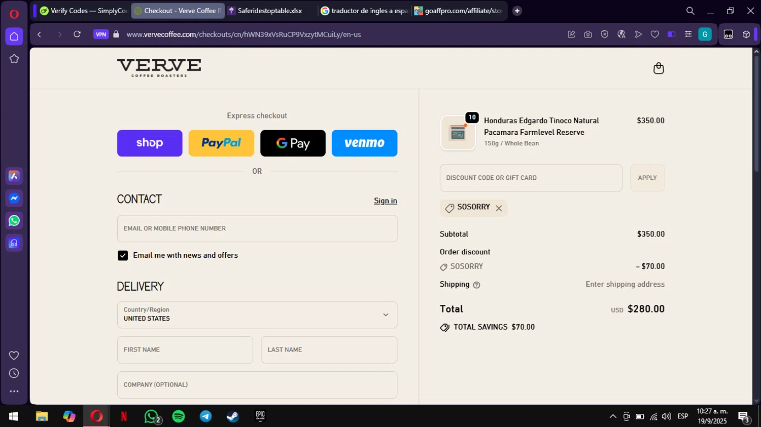Open history clock icon in sidebar
This screenshot has width=761, height=427.
tap(14, 373)
